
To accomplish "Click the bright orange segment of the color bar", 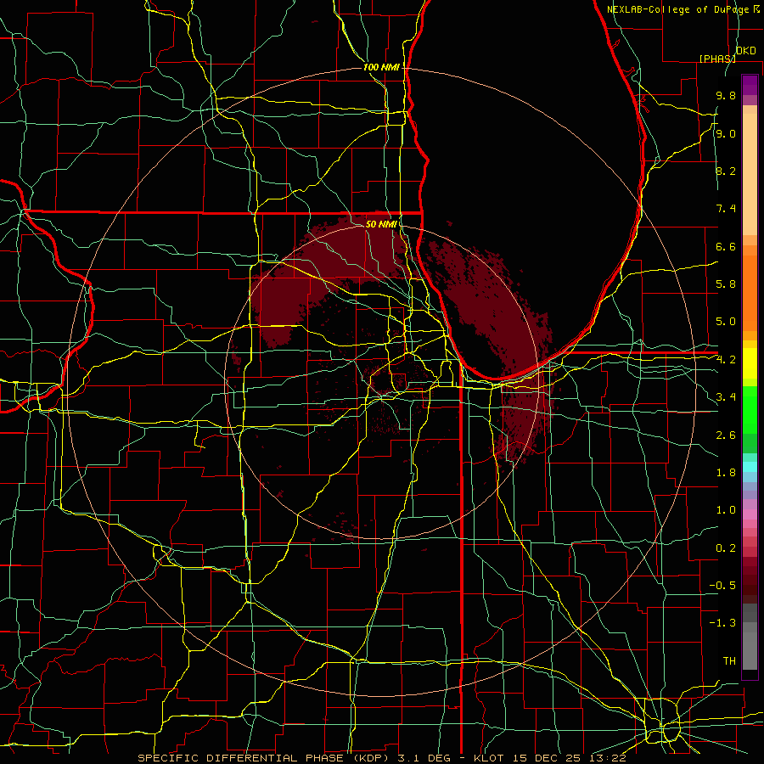I will 750,293.
